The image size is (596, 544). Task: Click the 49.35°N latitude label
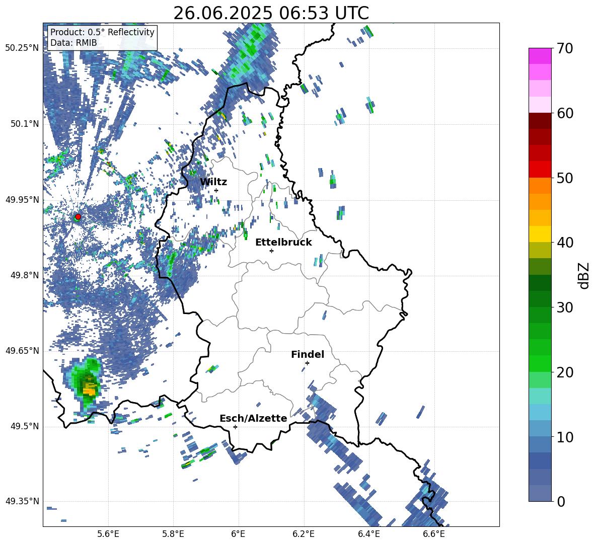tap(22, 501)
